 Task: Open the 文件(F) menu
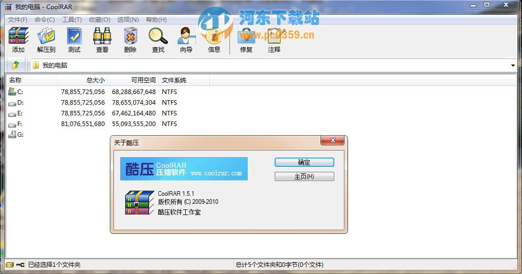[x=18, y=20]
